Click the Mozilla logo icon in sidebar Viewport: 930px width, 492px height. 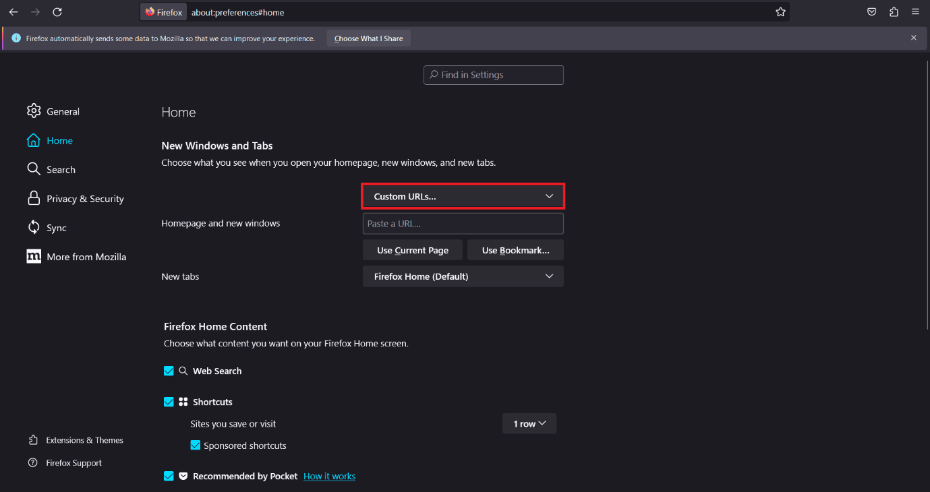point(34,256)
